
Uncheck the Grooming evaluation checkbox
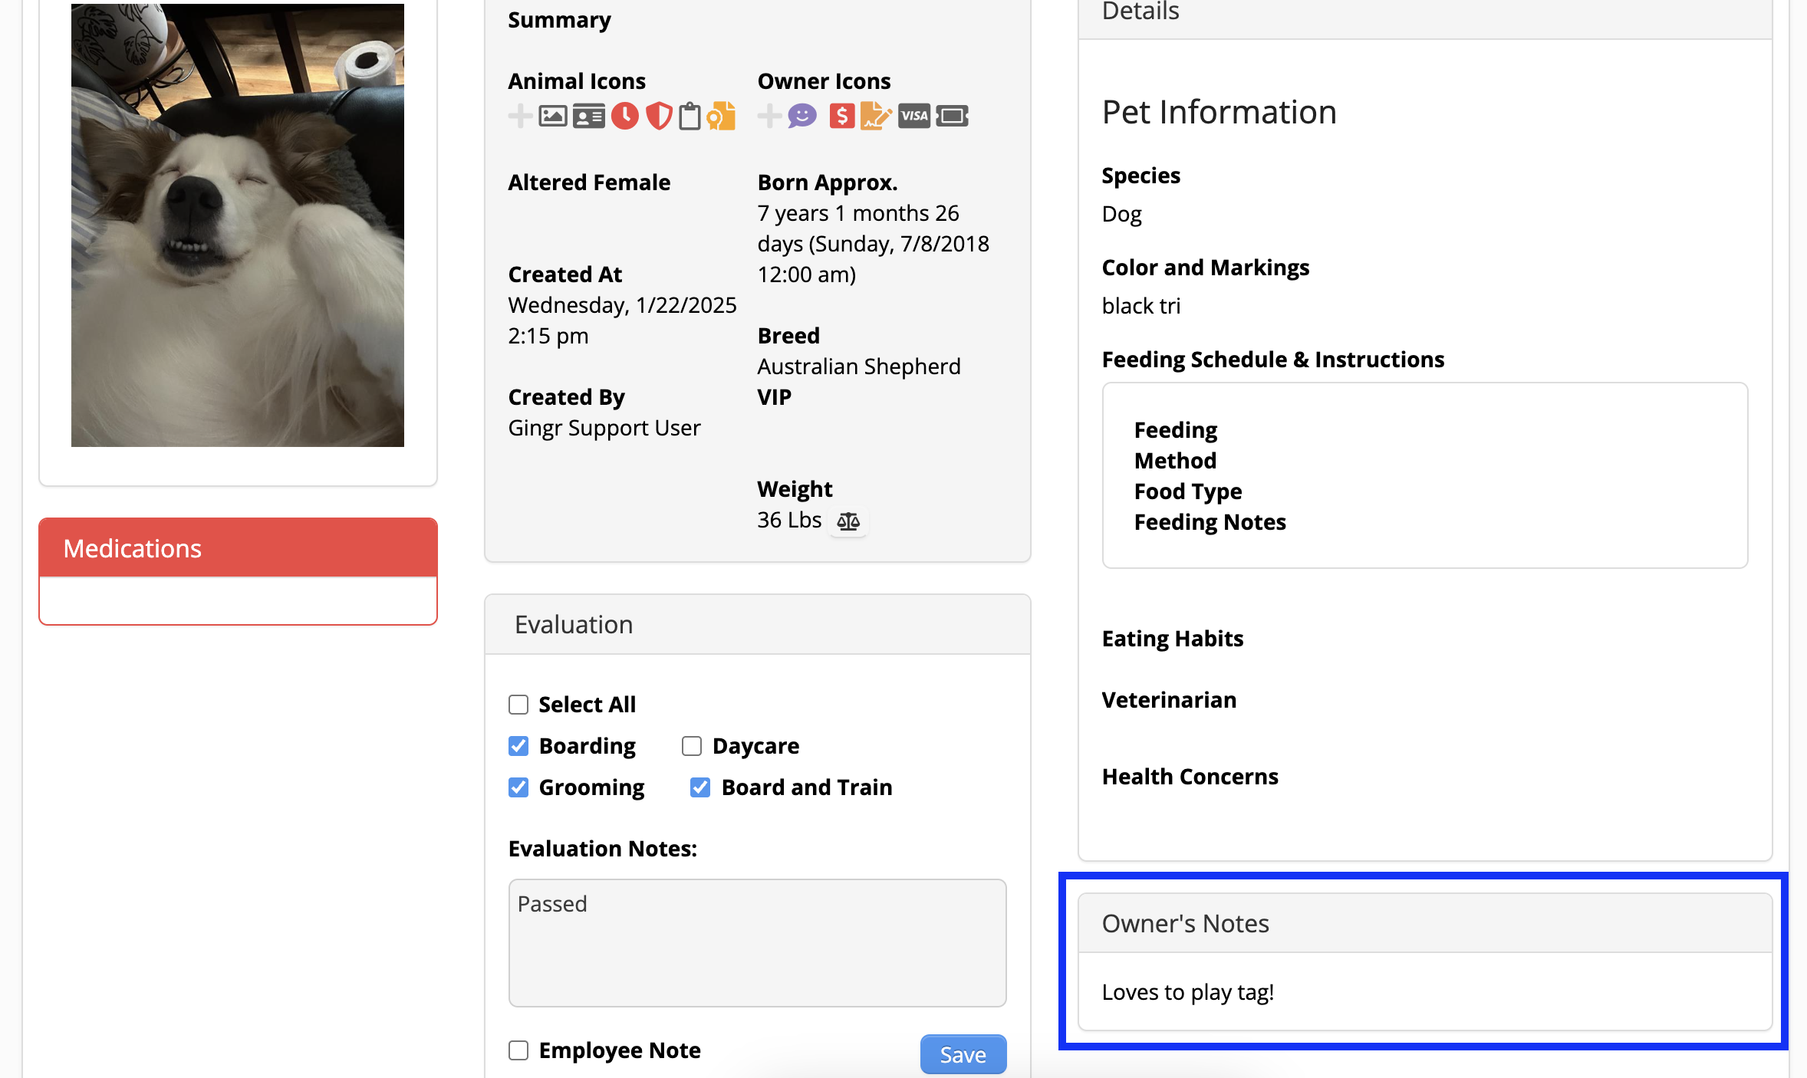[518, 787]
